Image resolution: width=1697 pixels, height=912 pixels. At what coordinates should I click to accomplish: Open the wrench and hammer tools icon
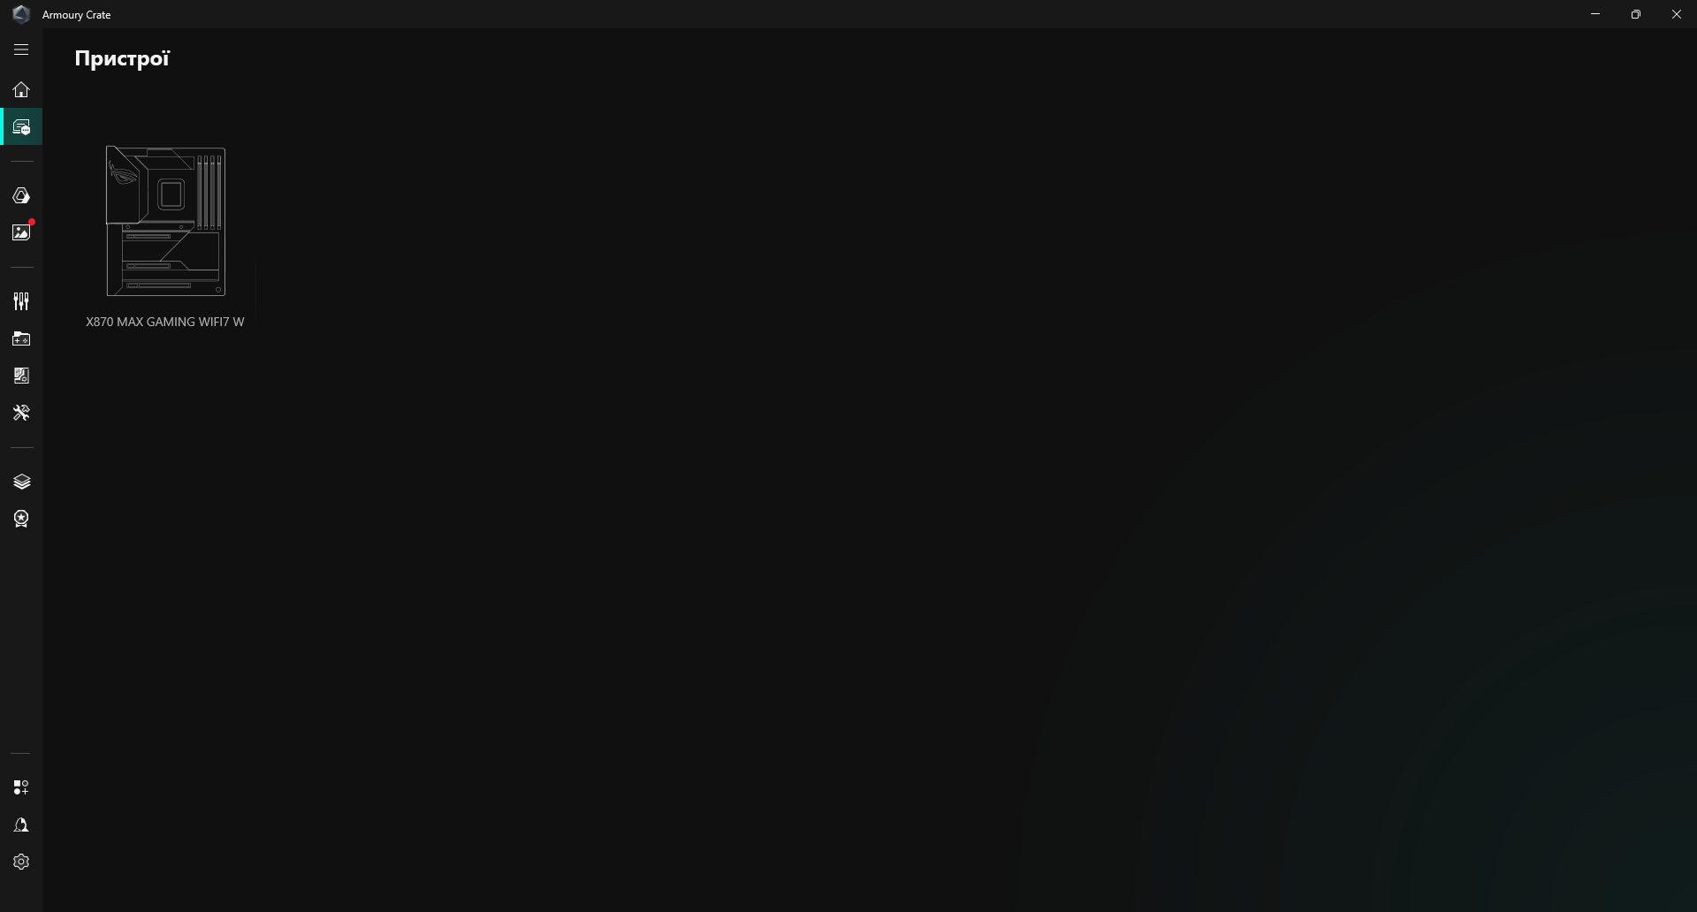(21, 413)
